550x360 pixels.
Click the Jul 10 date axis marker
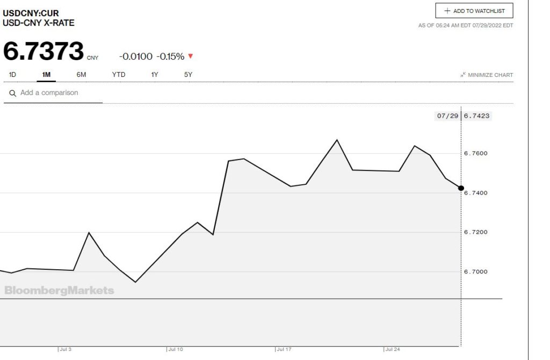pos(175,349)
